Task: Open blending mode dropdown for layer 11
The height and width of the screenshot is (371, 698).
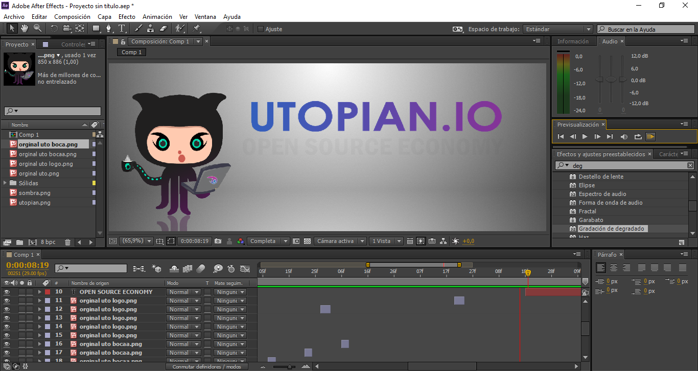Action: click(183, 301)
